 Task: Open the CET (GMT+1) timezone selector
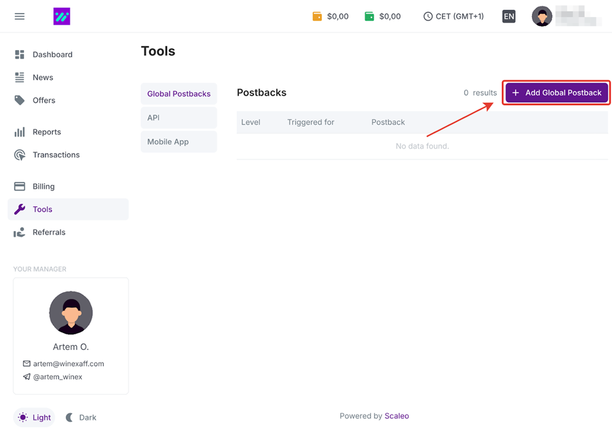459,16
